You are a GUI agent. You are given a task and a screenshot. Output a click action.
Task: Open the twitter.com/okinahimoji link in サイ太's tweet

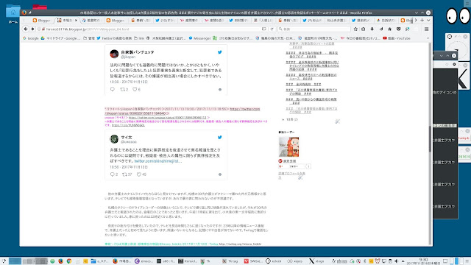pyautogui.click(x=158, y=161)
